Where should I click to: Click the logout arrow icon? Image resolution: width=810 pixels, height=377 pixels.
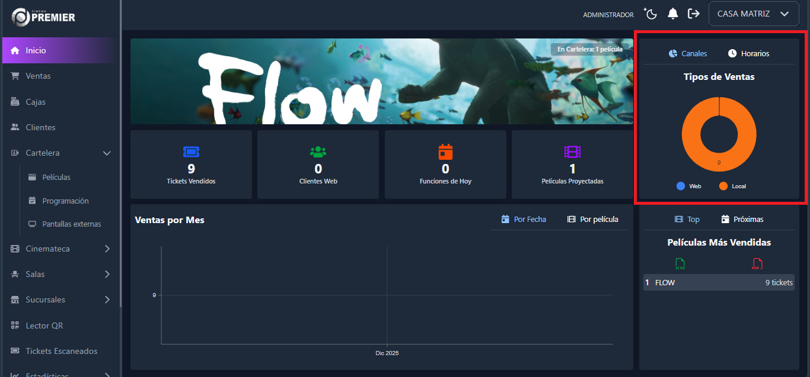tap(693, 14)
